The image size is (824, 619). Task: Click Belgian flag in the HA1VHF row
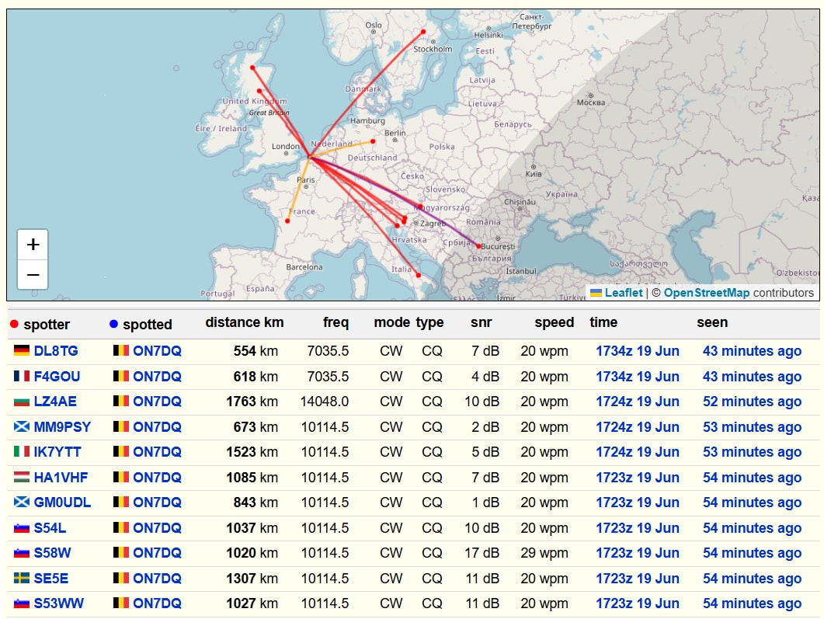coord(121,477)
